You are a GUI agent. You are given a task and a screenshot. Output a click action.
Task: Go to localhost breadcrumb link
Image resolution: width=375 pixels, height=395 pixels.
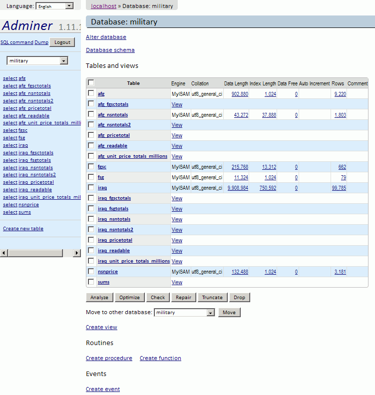coord(103,6)
